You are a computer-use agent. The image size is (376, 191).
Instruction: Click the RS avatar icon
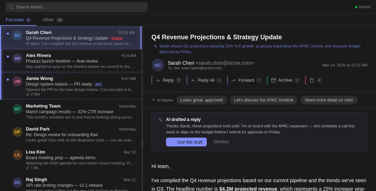tap(17, 183)
